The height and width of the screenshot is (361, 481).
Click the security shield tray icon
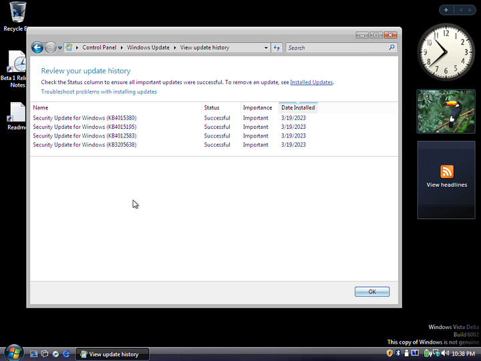(x=389, y=354)
